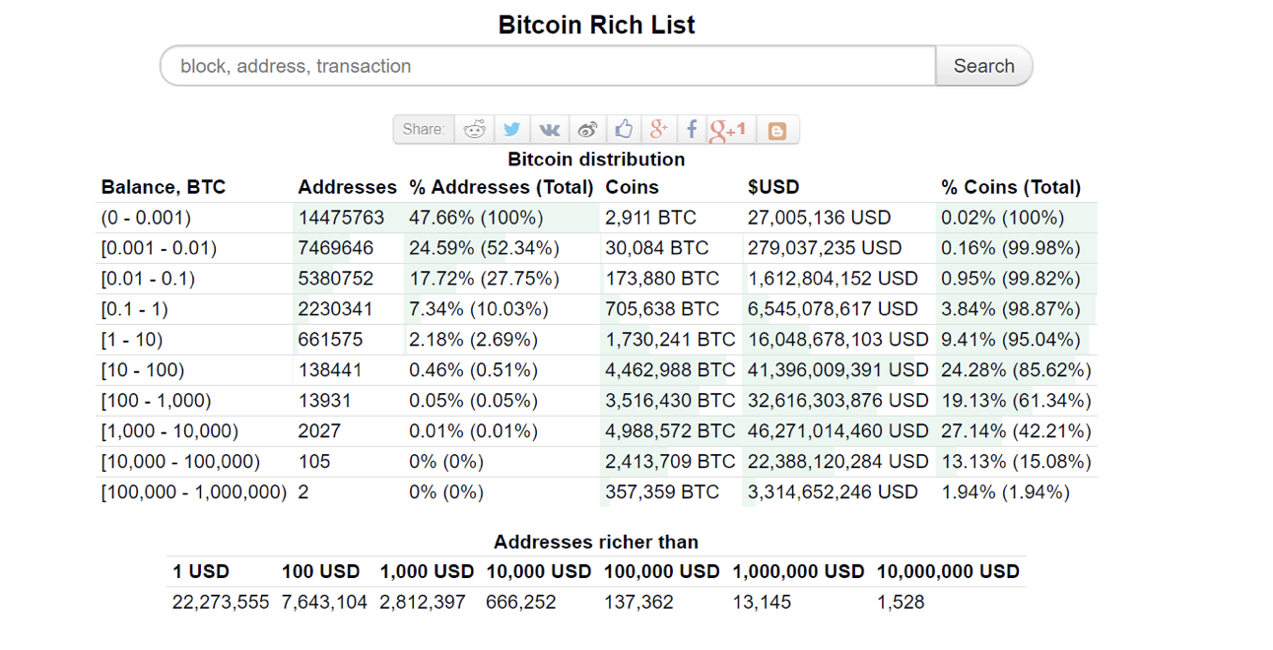Click the block, address, transaction search field
The height and width of the screenshot is (650, 1273).
(546, 65)
